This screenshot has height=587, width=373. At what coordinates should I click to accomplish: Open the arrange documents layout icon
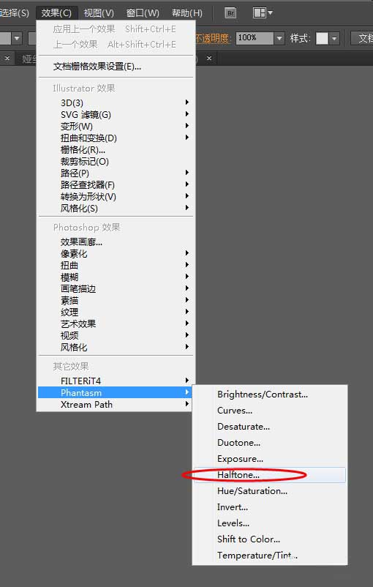263,13
